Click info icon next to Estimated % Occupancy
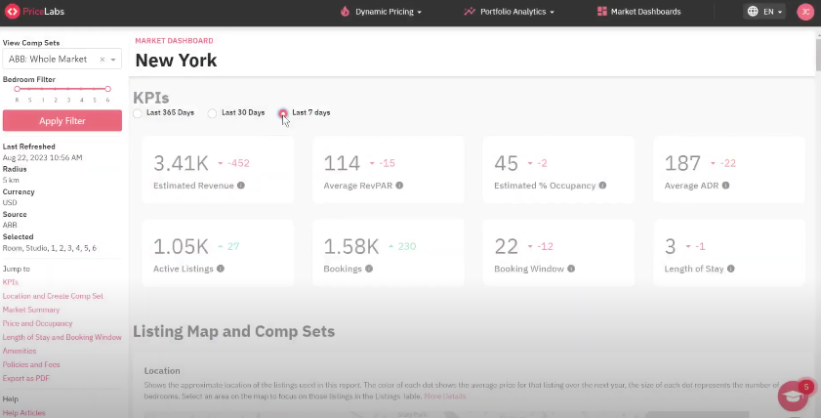 pos(602,186)
